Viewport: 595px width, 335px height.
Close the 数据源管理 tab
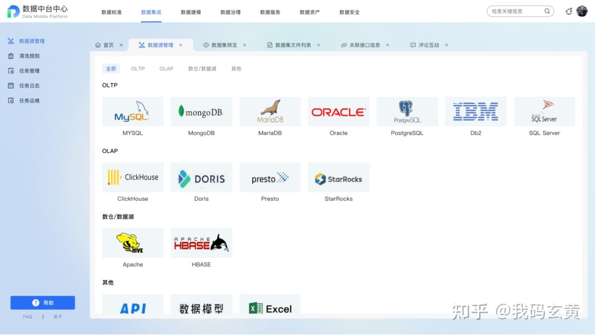181,45
